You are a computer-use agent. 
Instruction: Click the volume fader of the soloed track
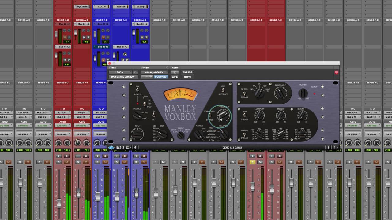coord(253,186)
